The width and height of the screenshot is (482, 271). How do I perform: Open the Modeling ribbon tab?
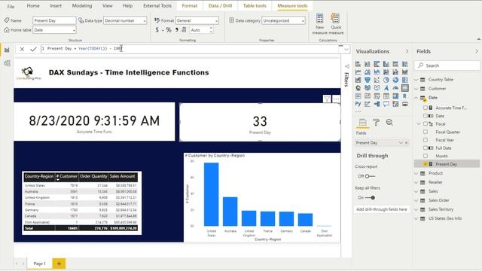pos(82,6)
